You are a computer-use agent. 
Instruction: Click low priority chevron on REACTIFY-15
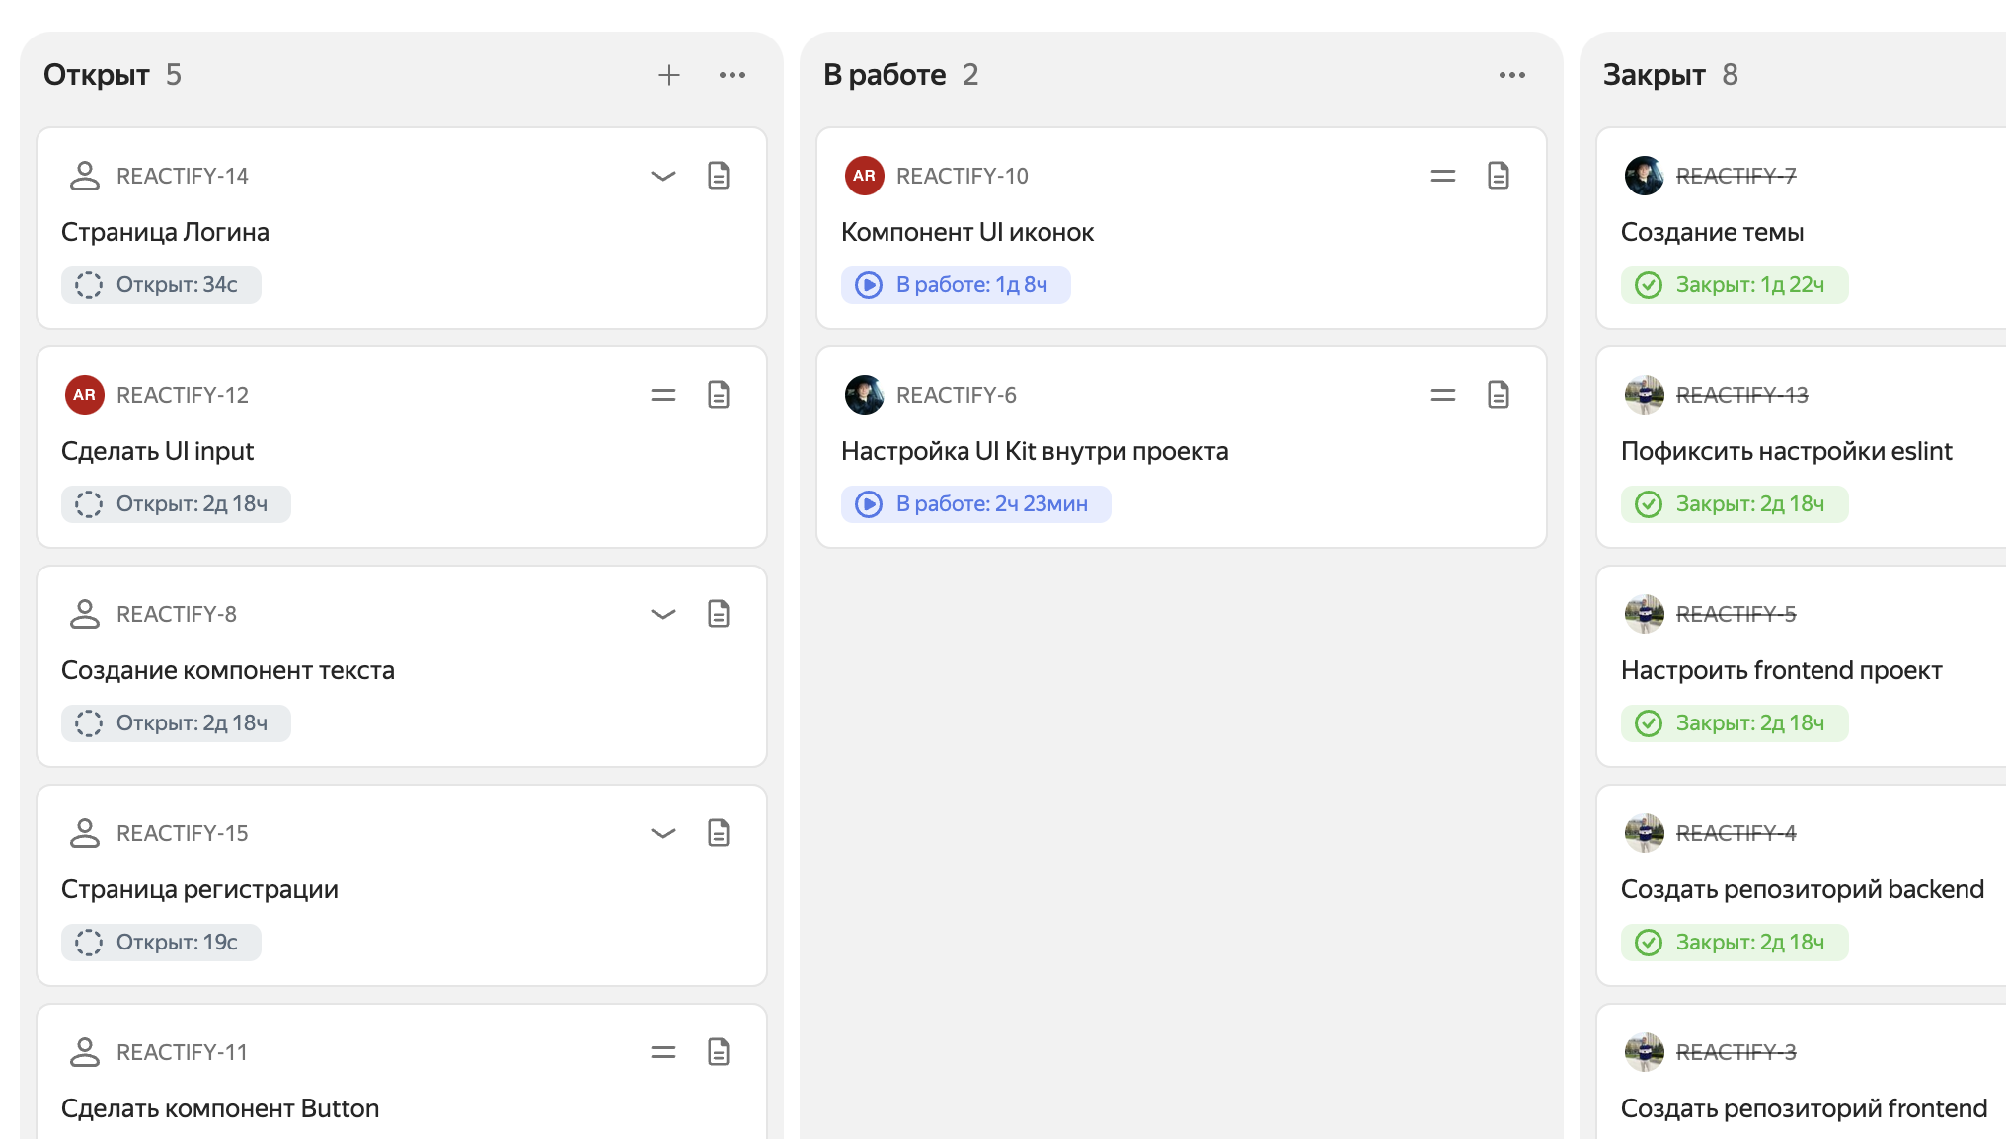(663, 833)
